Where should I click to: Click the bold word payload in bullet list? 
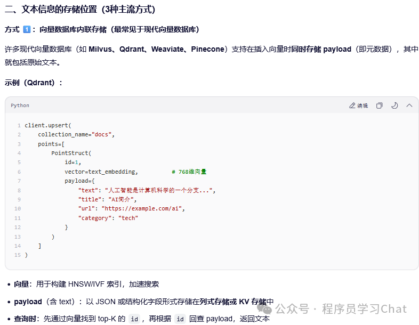coord(28,302)
